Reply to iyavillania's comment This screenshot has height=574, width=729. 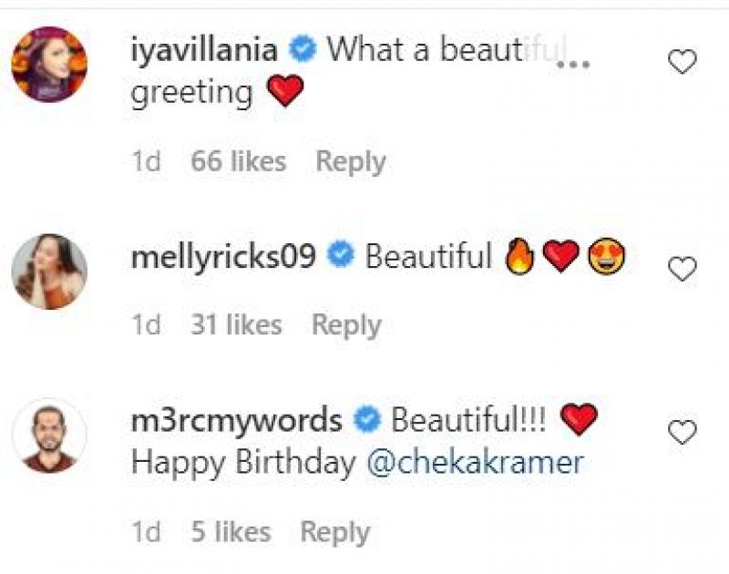click(x=350, y=162)
